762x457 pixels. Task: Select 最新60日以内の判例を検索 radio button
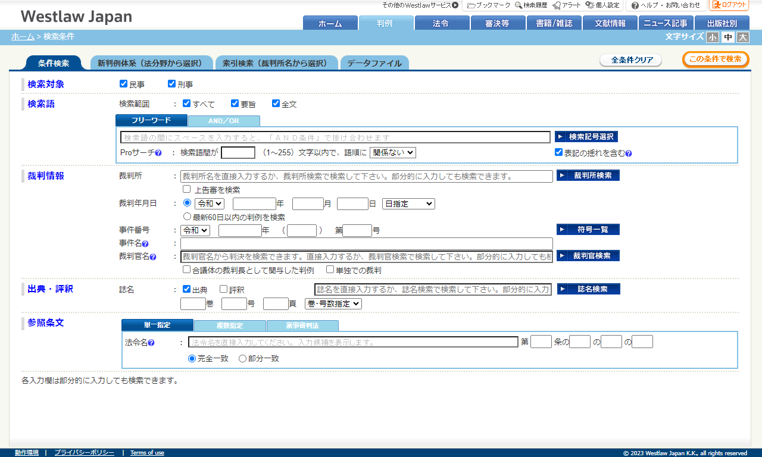tap(188, 217)
